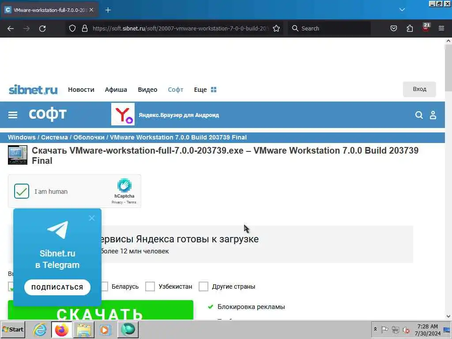This screenshot has width=452, height=339.
Task: Open the Видео menu item
Action: [147, 90]
